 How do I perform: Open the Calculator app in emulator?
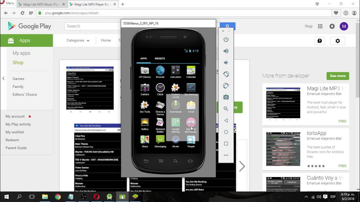175,72
